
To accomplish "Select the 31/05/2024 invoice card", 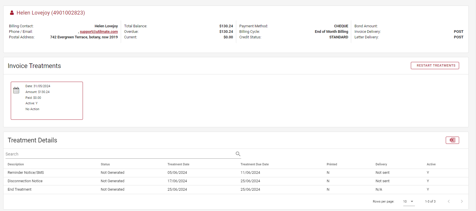I will [47, 101].
